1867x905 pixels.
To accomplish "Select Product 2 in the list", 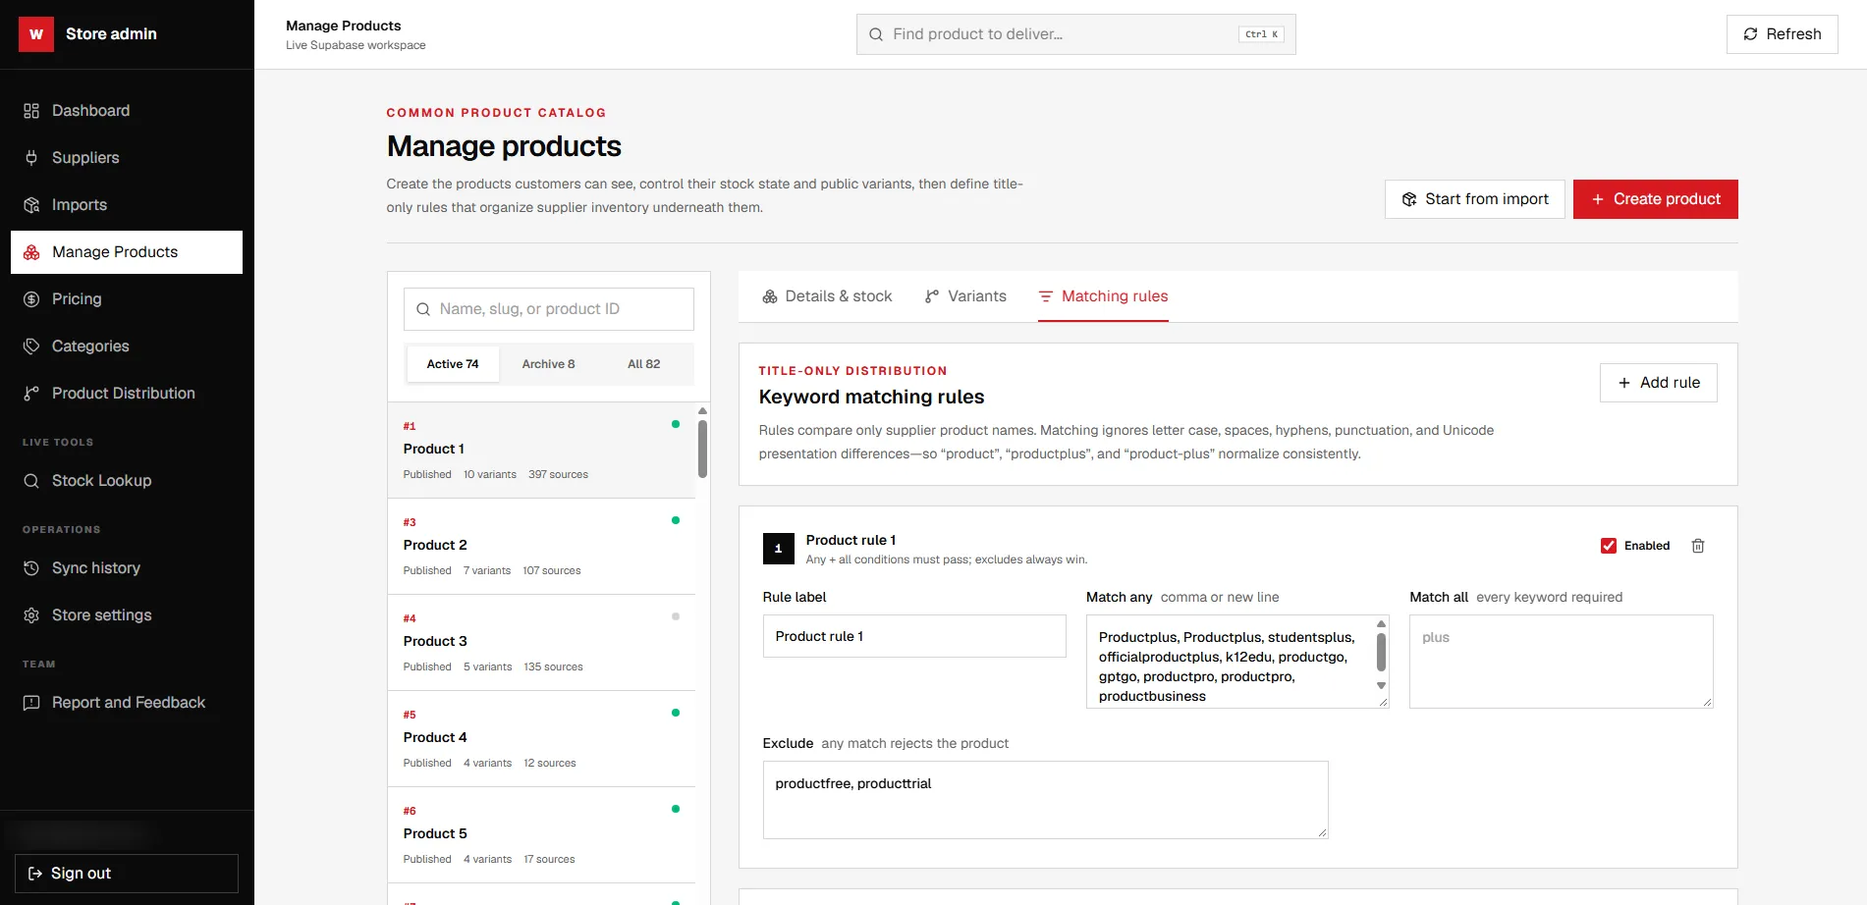I will [x=541, y=547].
